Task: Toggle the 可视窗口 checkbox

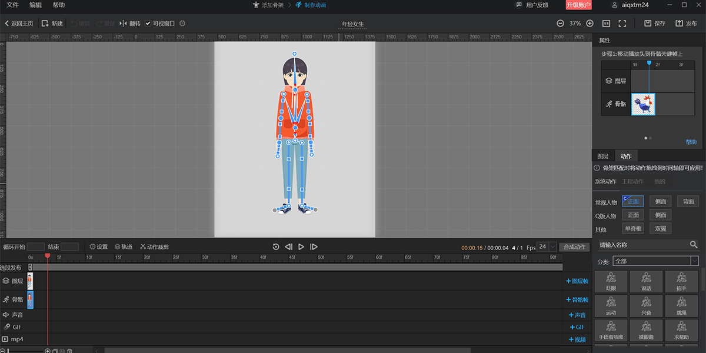Action: tap(148, 24)
